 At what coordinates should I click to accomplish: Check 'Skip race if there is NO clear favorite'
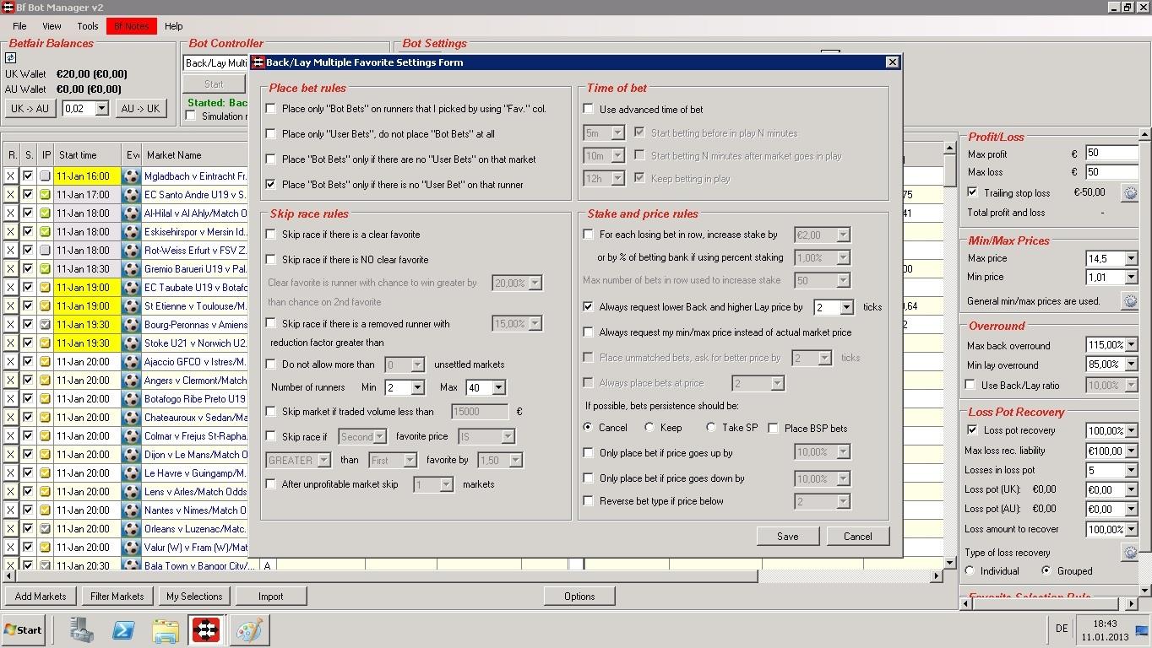(270, 260)
